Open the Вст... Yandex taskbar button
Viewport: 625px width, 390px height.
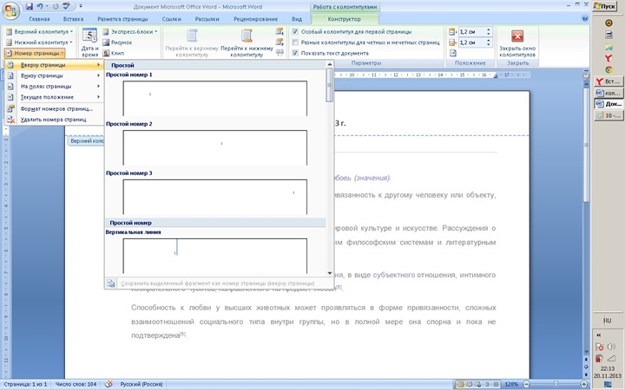point(609,81)
